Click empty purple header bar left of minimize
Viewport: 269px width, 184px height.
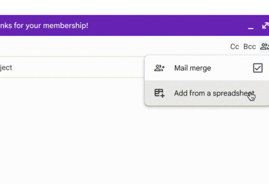point(168,26)
